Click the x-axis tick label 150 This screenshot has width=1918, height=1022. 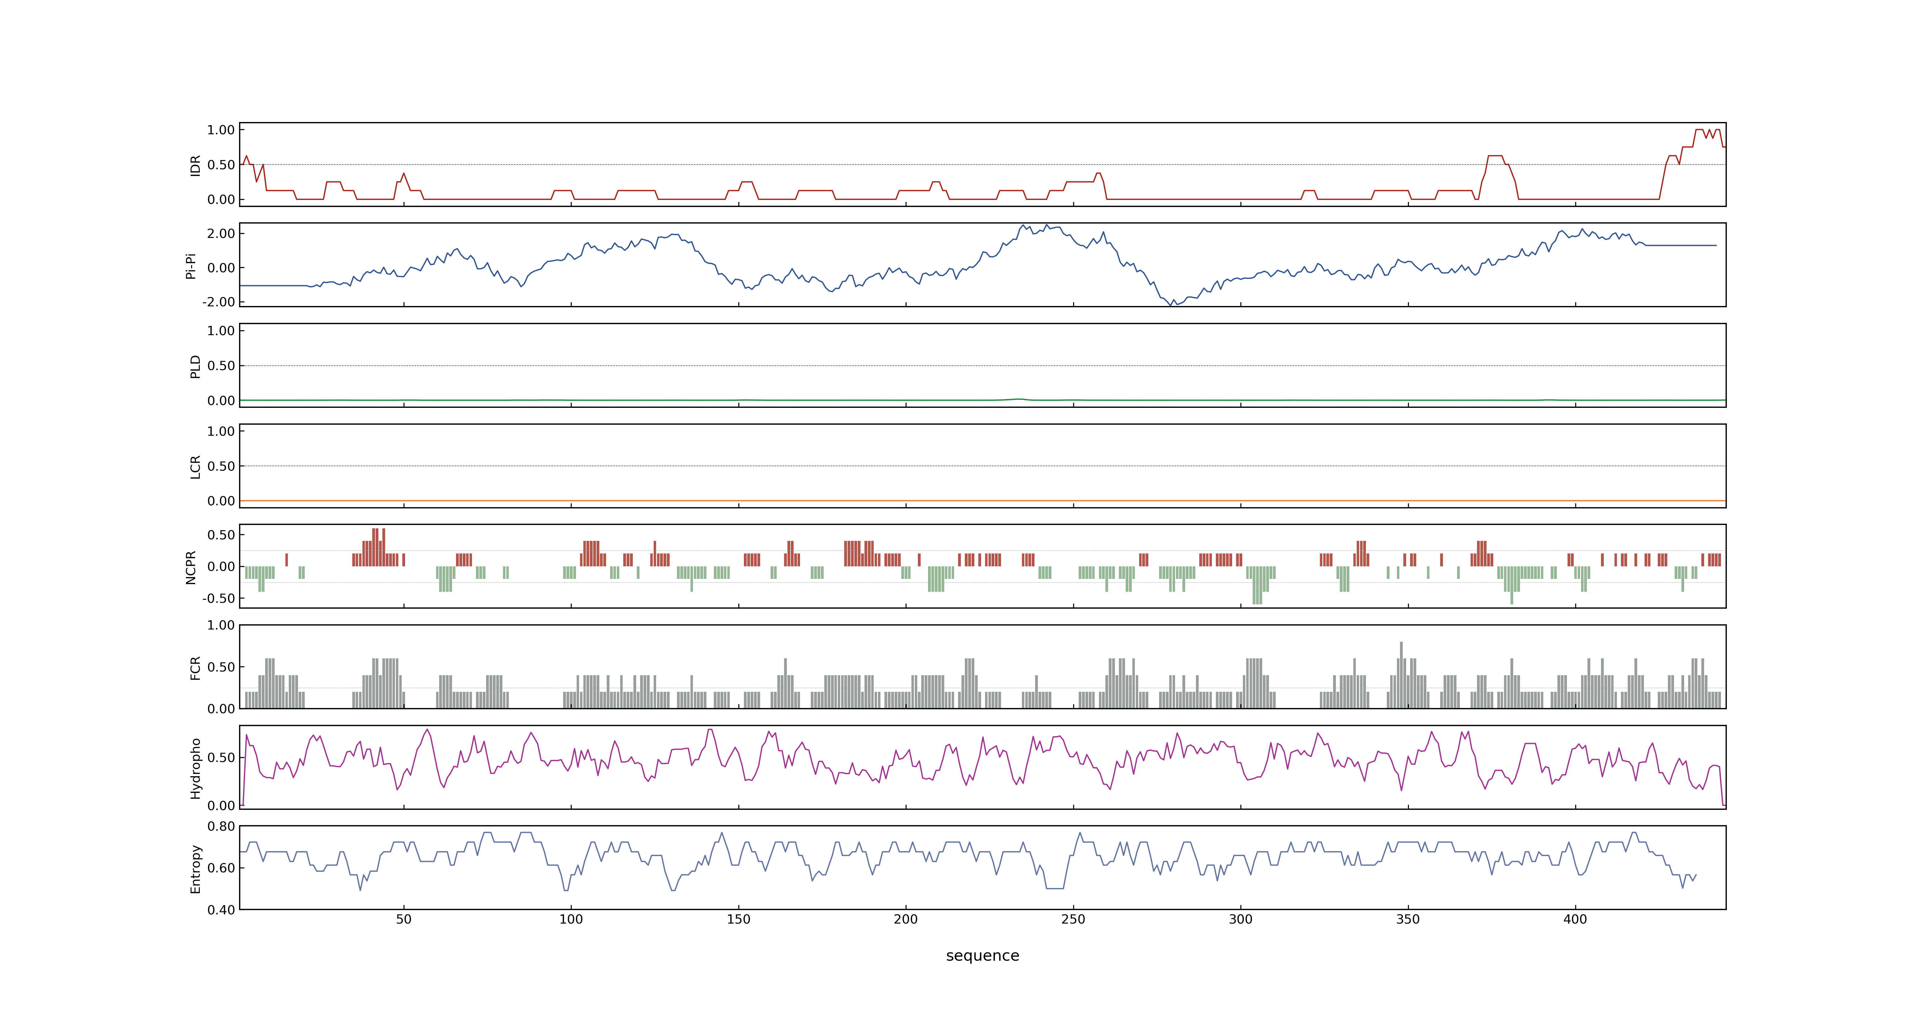(x=739, y=919)
